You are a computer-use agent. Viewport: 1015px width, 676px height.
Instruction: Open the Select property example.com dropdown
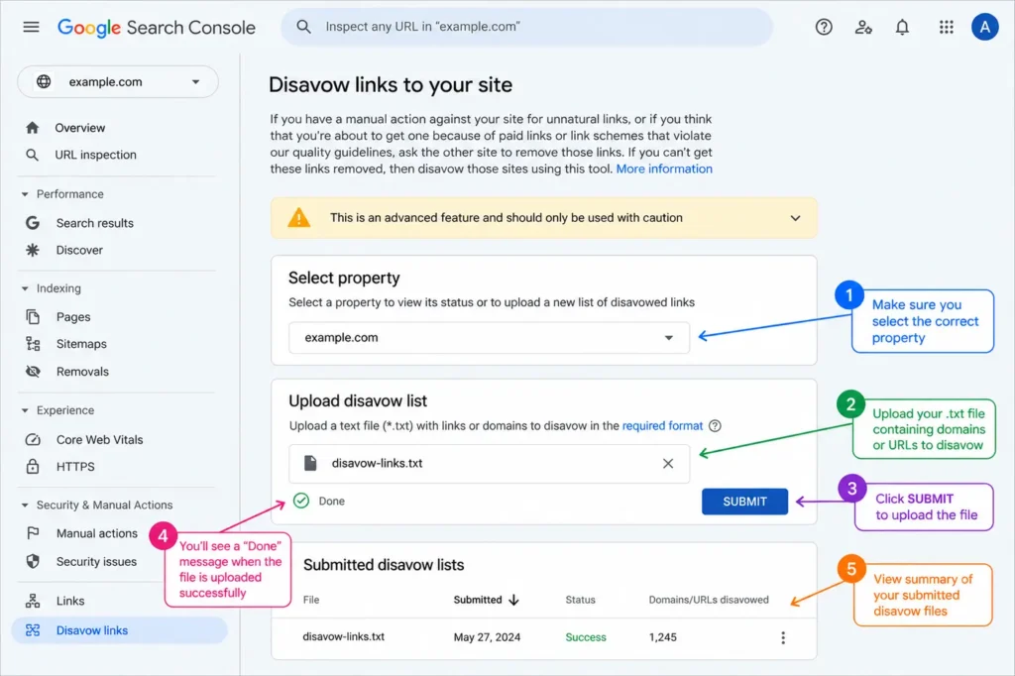(x=489, y=337)
